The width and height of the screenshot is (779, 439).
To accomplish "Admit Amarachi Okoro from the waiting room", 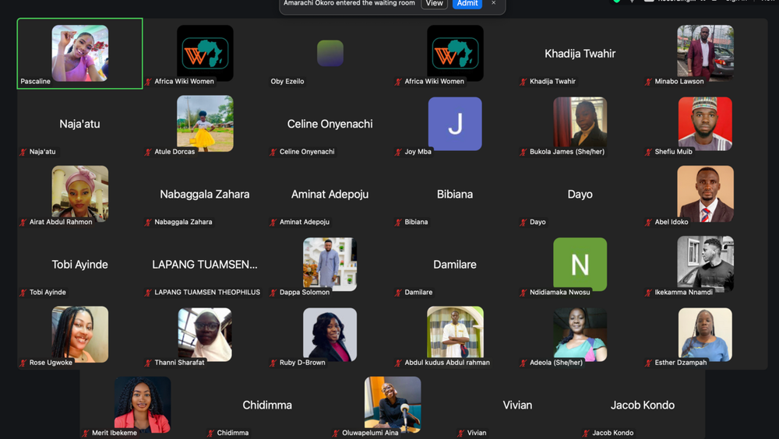I will (x=467, y=3).
